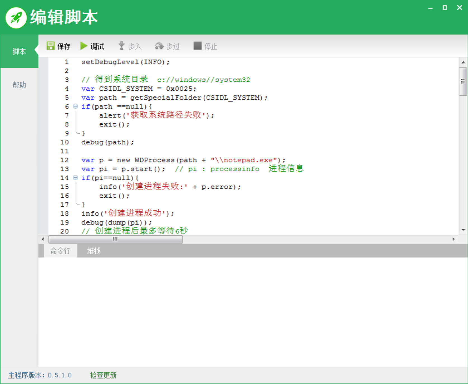The height and width of the screenshot is (384, 468).
Task: Open the 帮助 sidebar section
Action: click(19, 85)
